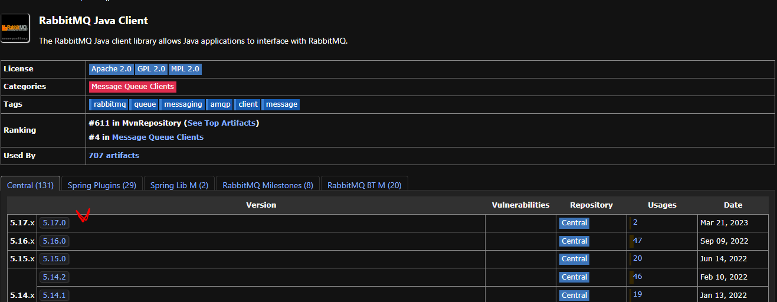Switch to the Spring Plugins (29) tab
Viewport: 777px width, 302px height.
coord(101,185)
